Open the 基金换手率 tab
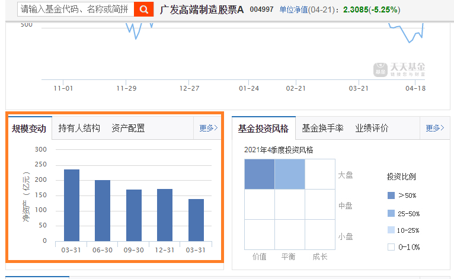The height and width of the screenshot is (279, 454). click(x=322, y=129)
